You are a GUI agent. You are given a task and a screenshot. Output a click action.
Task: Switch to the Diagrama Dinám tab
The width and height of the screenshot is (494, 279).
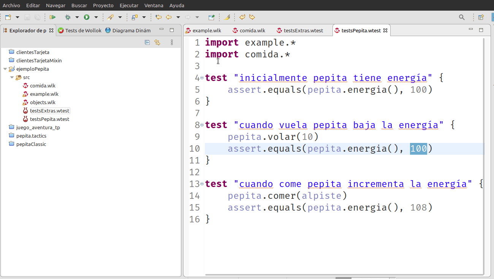(128, 30)
